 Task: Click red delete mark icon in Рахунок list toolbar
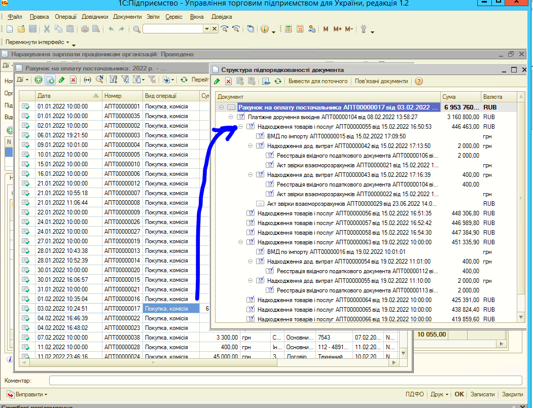[73, 80]
